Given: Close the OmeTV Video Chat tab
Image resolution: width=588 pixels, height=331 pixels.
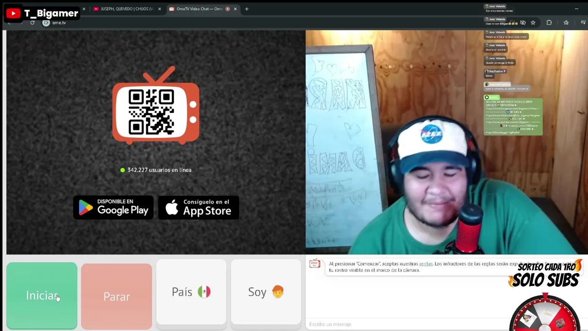Looking at the screenshot, I should tap(235, 9).
